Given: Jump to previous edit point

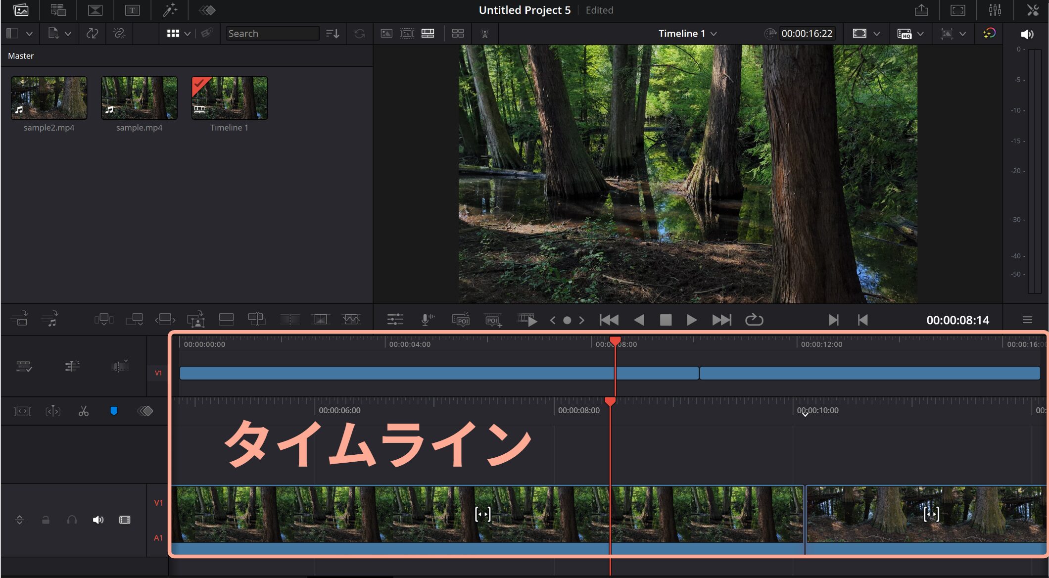Looking at the screenshot, I should (862, 320).
